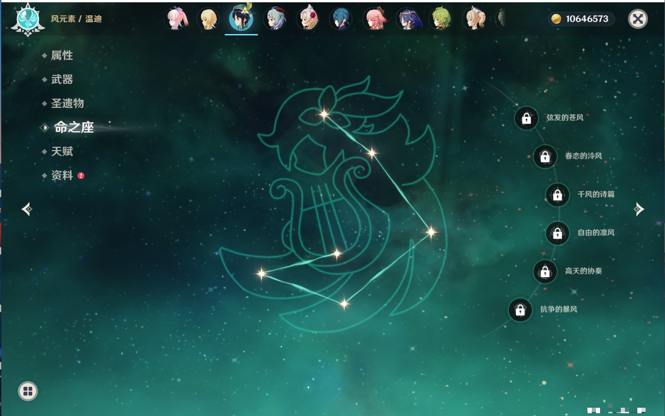Switch to the 圣遗物 artifacts page
665x416 pixels.
coord(67,103)
